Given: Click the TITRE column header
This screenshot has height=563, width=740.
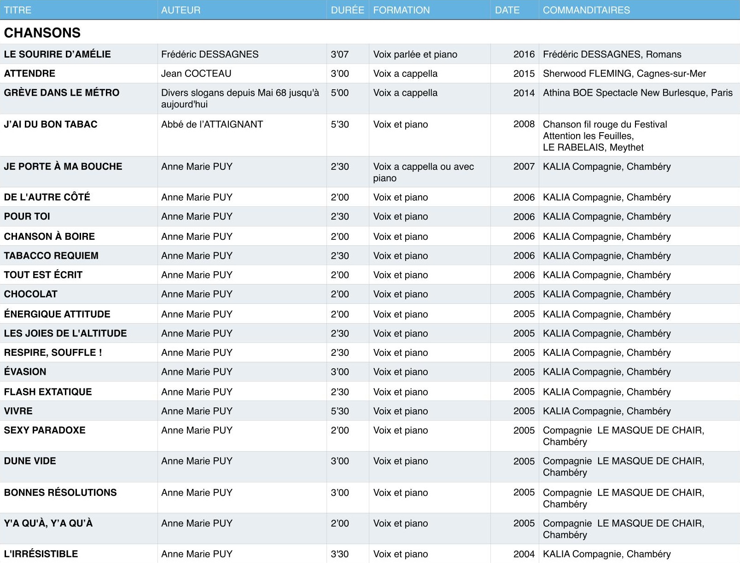Looking at the screenshot, I should click(17, 10).
